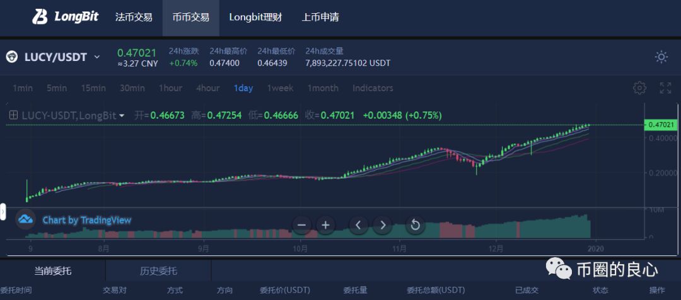This screenshot has height=300, width=681.
Task: Select the 1month interval
Action: click(323, 88)
